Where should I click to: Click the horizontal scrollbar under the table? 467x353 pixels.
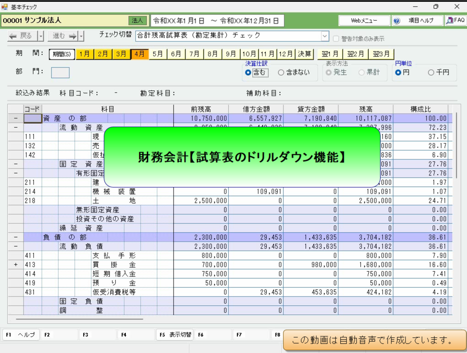click(x=79, y=319)
